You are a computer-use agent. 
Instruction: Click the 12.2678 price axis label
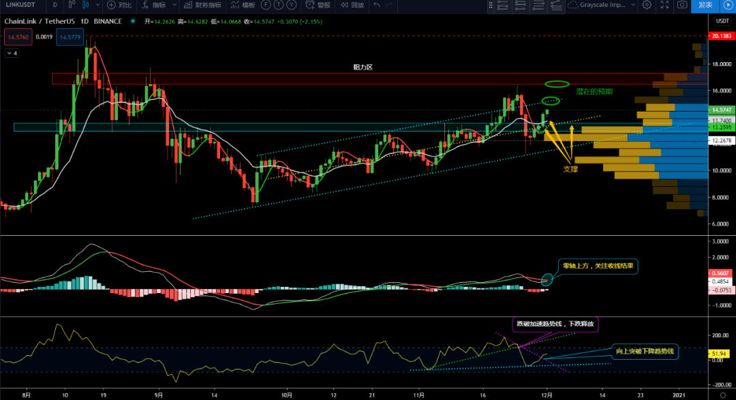point(721,140)
